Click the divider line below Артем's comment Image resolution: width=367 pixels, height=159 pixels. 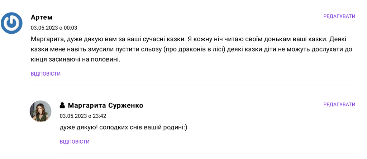click(x=192, y=86)
